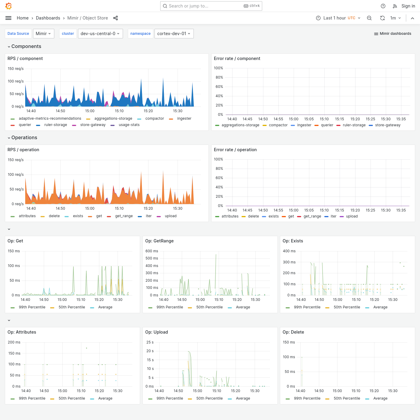Open the dev-us-central-0 cluster dropdown
Image resolution: width=420 pixels, height=420 pixels.
point(100,33)
